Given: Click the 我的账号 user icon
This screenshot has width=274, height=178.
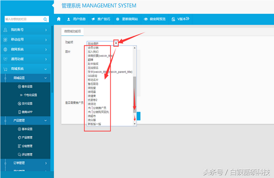Looking at the screenshot, I should 5,30.
